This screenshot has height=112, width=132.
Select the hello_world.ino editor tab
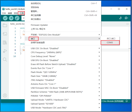point(17,24)
